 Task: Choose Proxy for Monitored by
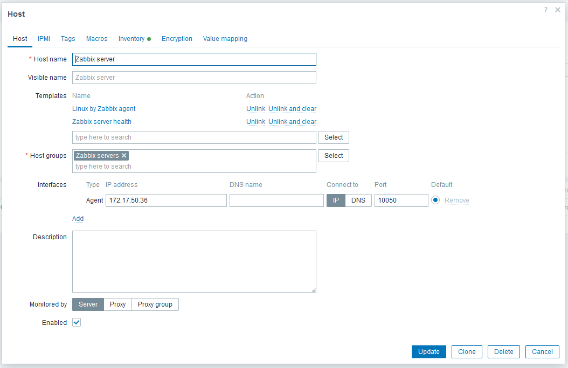tap(117, 304)
